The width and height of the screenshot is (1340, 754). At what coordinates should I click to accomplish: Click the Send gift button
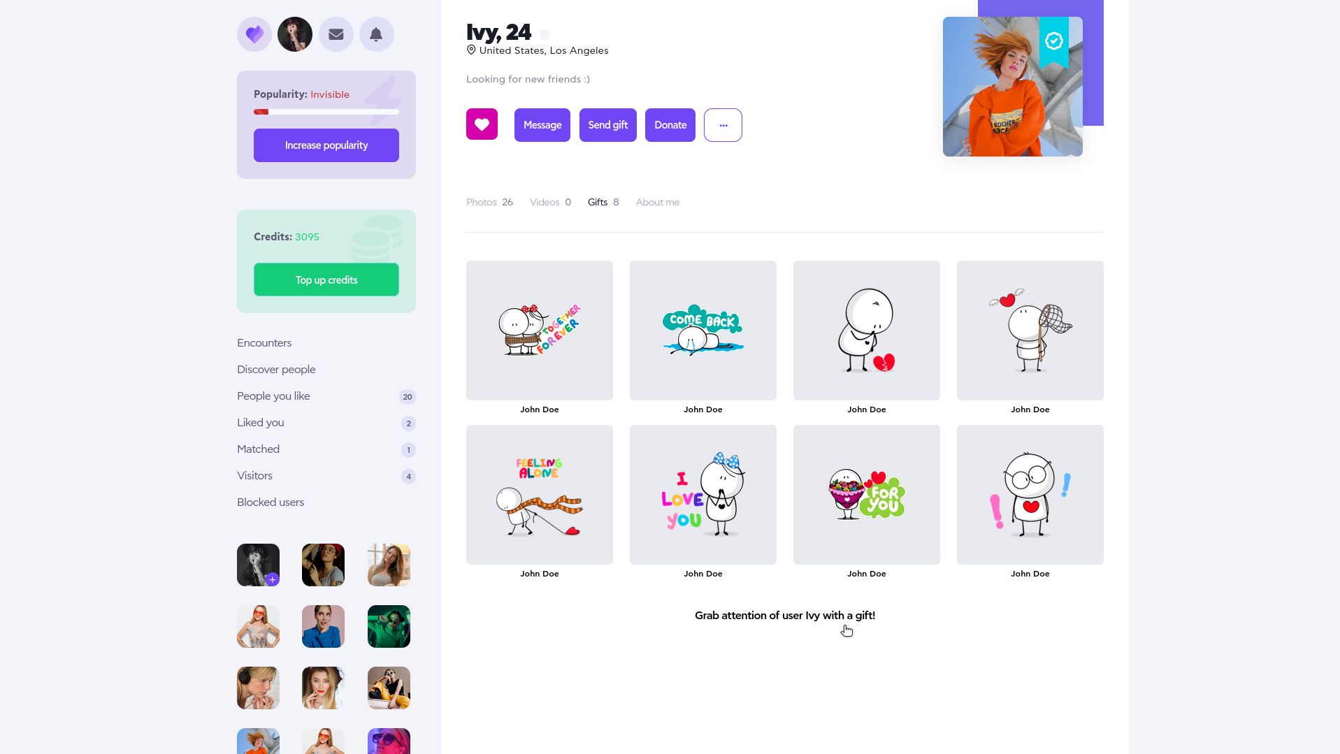click(x=608, y=125)
